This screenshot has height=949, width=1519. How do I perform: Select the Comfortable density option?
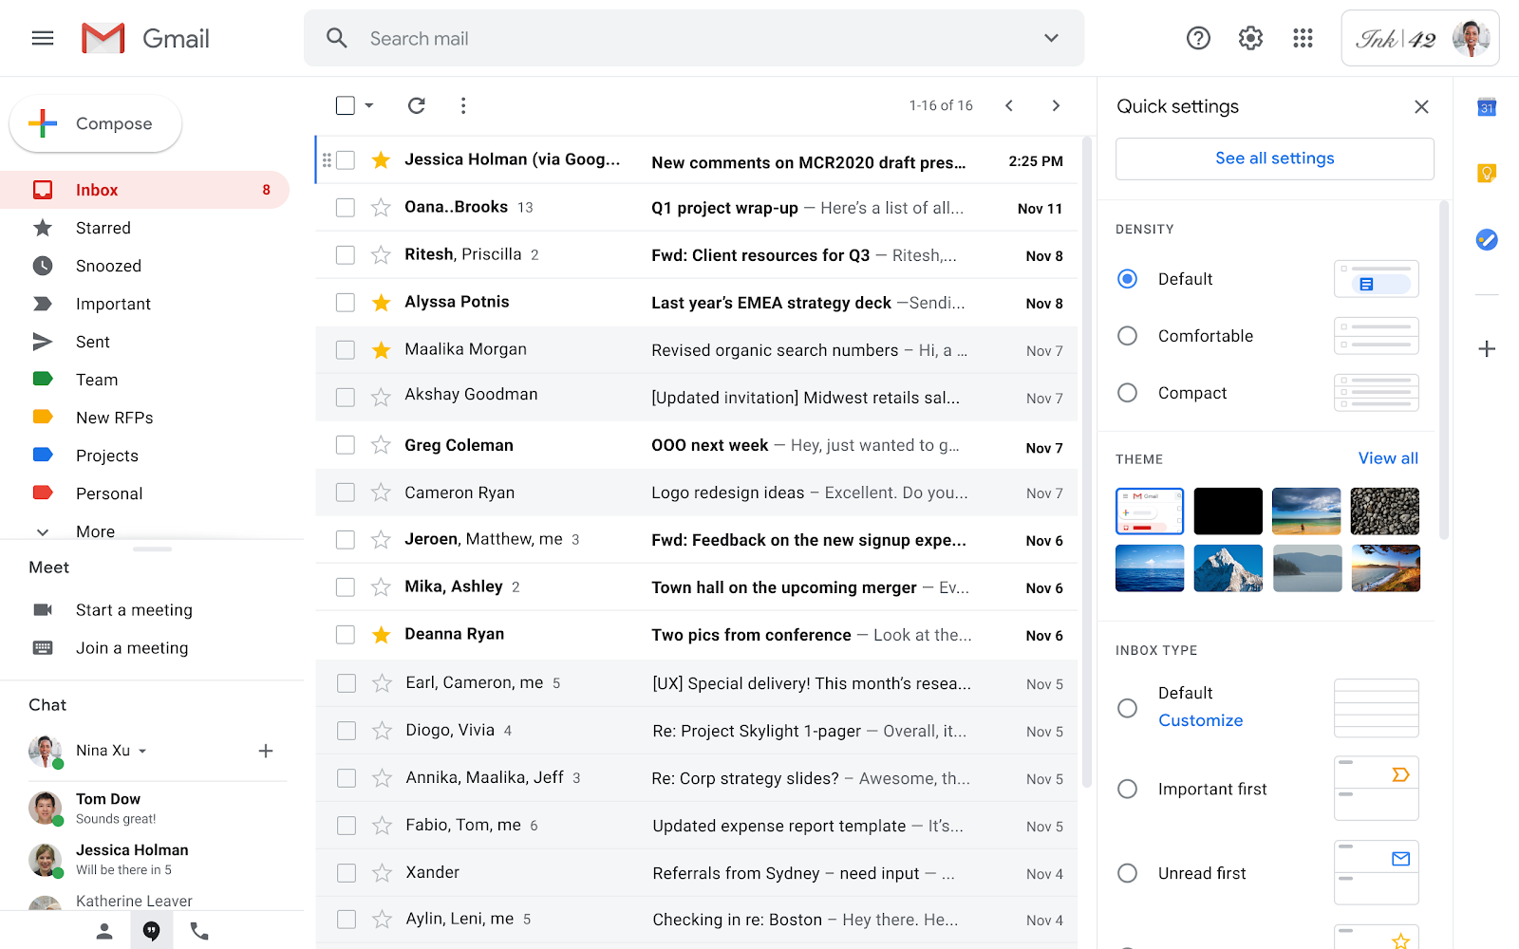pyautogui.click(x=1127, y=335)
